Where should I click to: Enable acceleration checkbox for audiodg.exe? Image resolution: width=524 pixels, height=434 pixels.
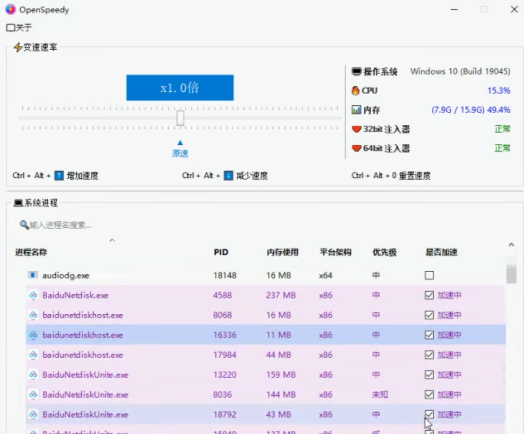[429, 275]
